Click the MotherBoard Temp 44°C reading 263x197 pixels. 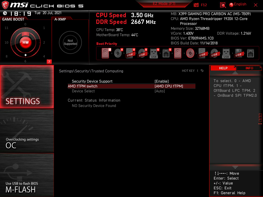117,35
